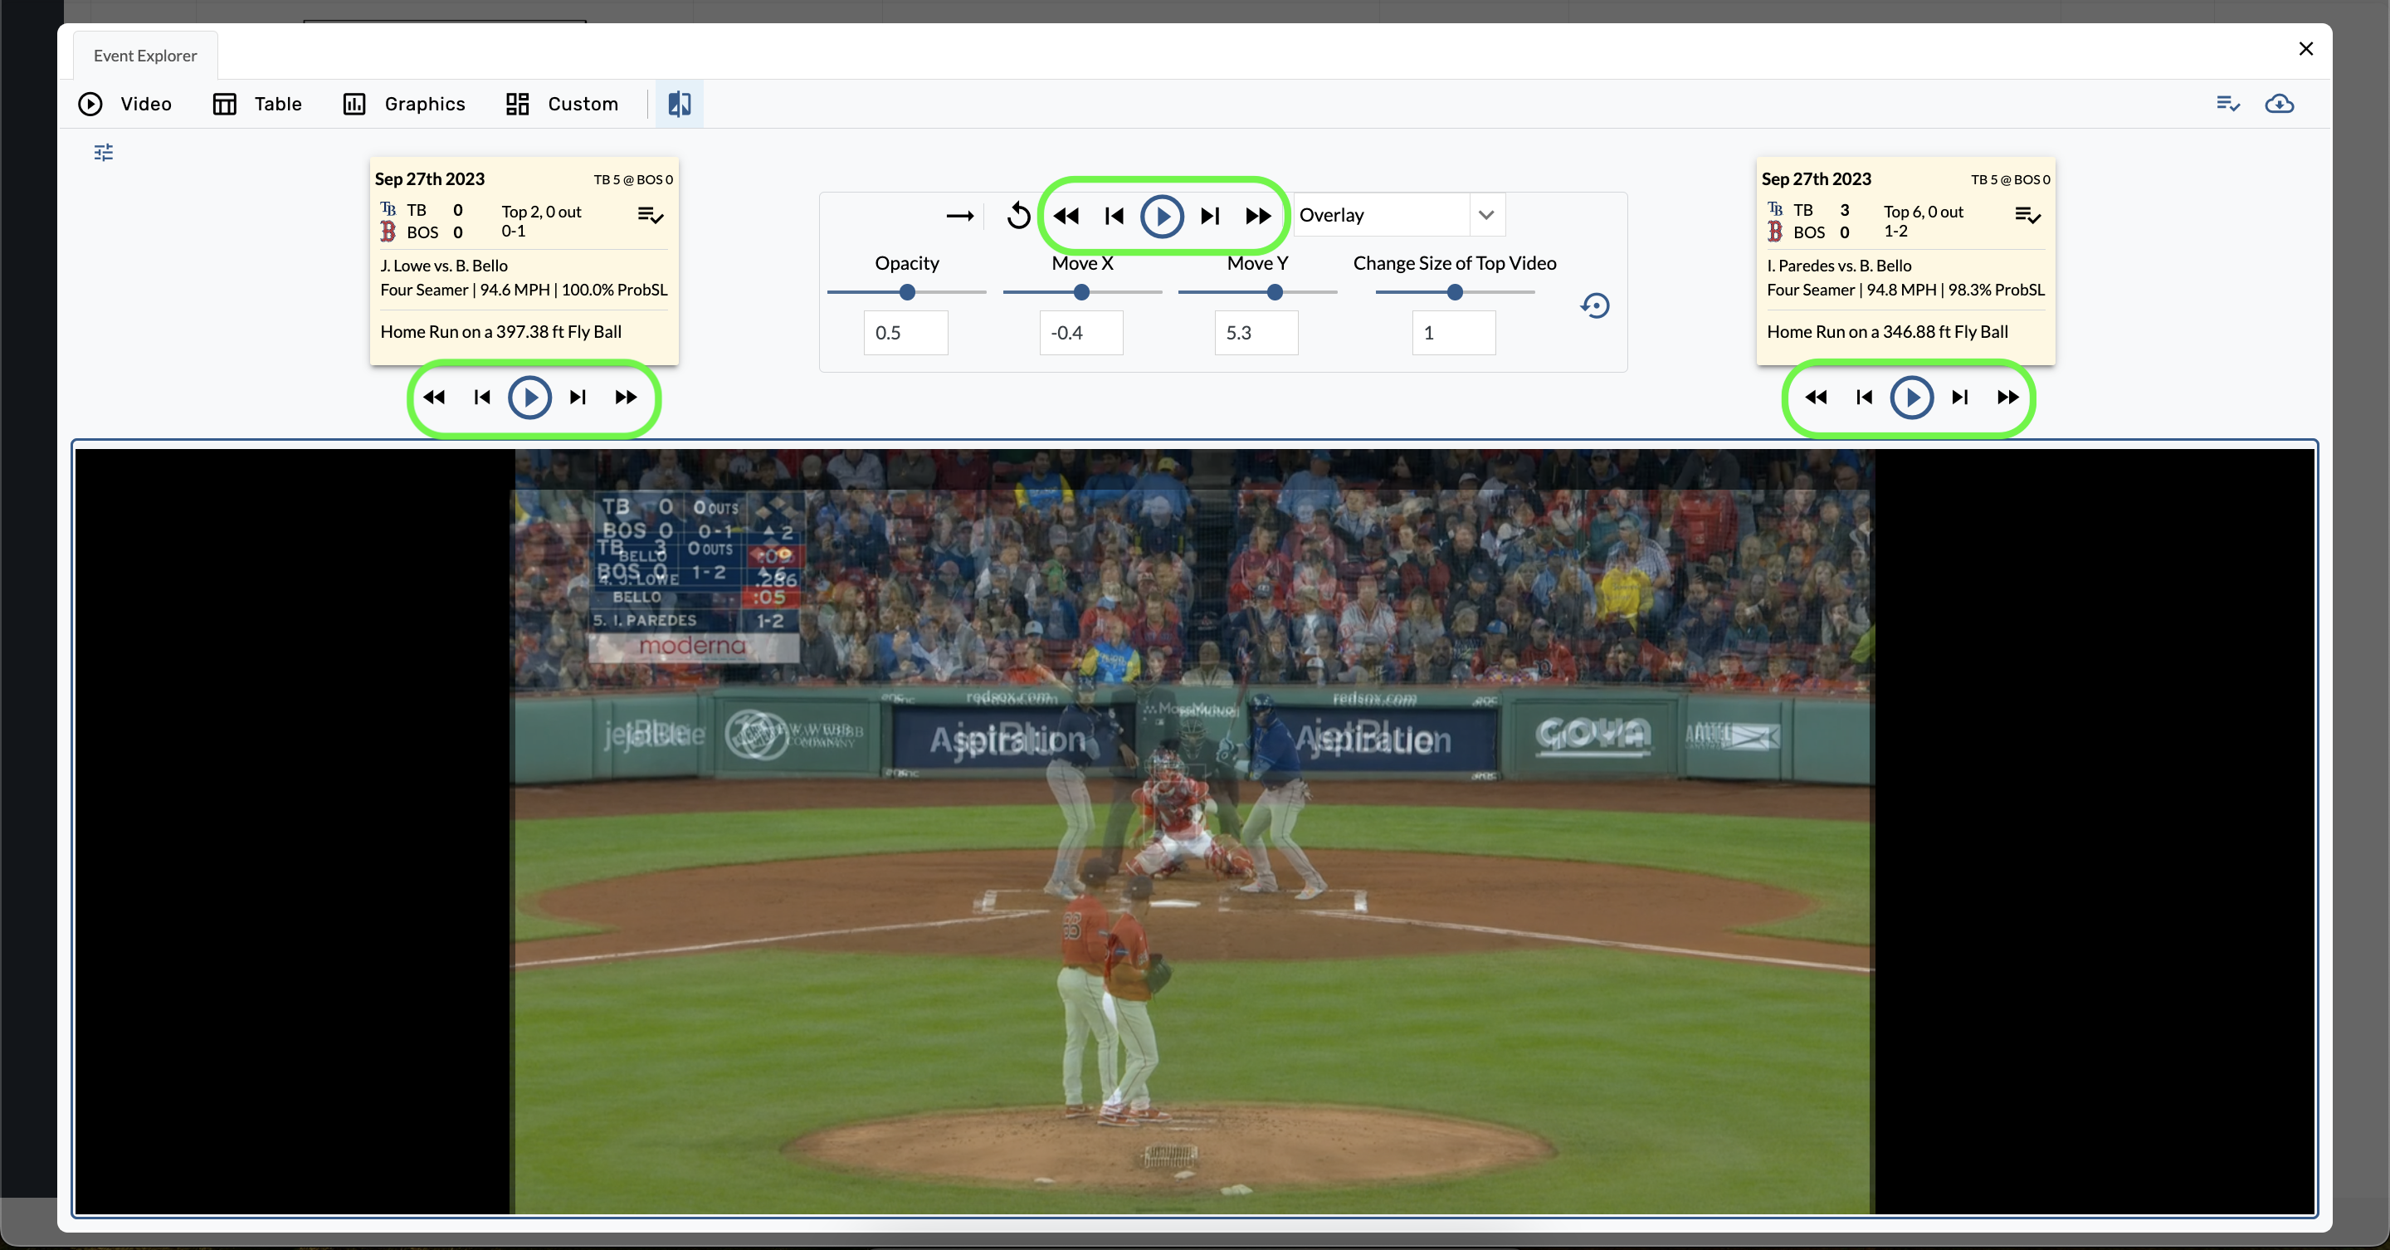Open filter settings sliders icon

pyautogui.click(x=104, y=152)
